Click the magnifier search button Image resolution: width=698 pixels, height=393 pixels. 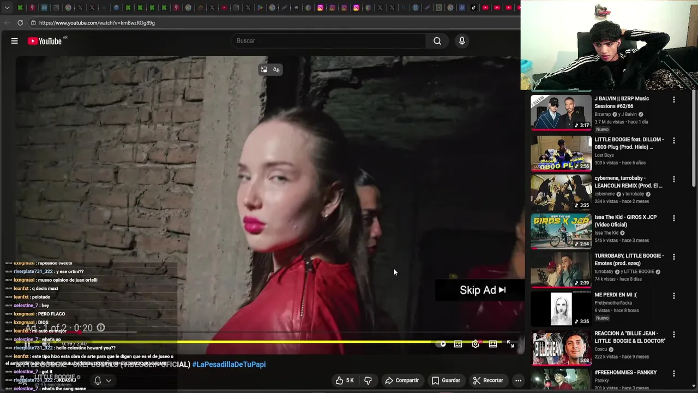coord(437,41)
